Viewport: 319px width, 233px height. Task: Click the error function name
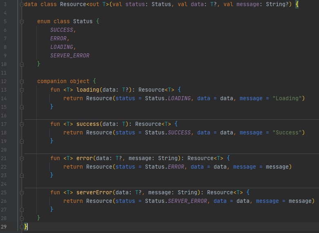pos(85,158)
